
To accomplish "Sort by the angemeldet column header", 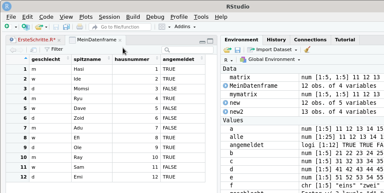I will coord(183,59).
